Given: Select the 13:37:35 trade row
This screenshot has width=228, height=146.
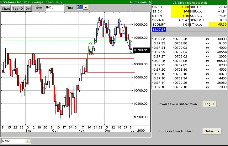Looking at the screenshot, I should pyautogui.click(x=189, y=39).
